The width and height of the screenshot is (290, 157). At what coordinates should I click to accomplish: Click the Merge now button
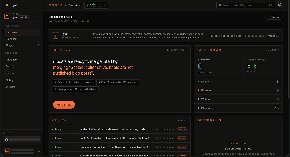pos(64,105)
